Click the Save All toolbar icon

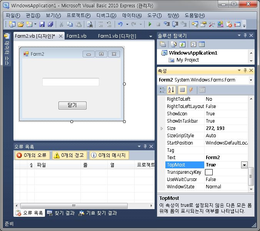pyautogui.click(x=50, y=25)
